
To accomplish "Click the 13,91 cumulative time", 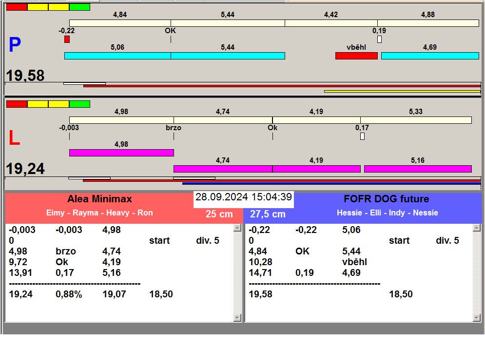I will click(21, 273).
